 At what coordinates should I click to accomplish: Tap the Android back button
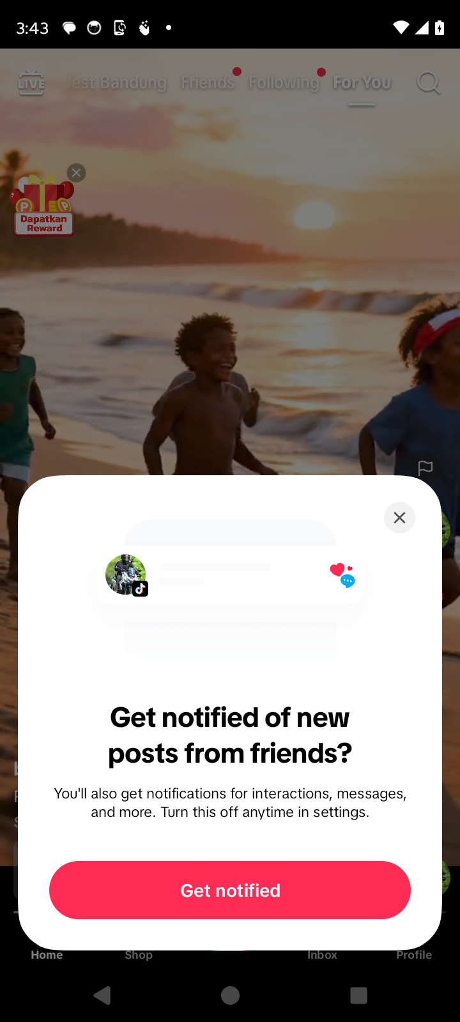point(102,995)
